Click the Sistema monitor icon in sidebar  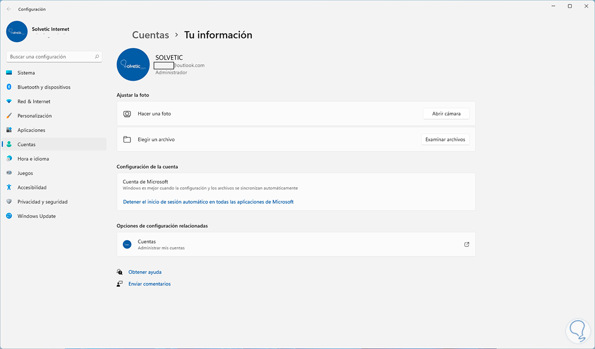[9, 73]
